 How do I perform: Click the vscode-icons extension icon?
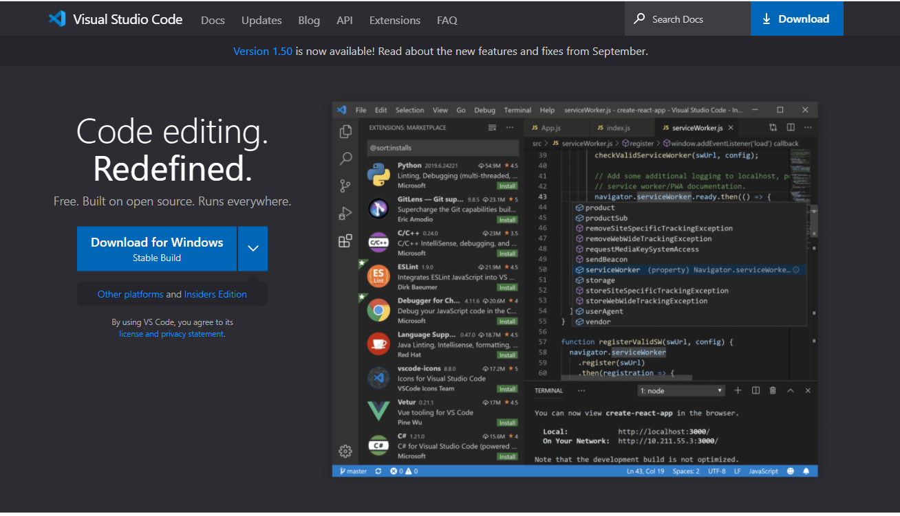pos(378,378)
